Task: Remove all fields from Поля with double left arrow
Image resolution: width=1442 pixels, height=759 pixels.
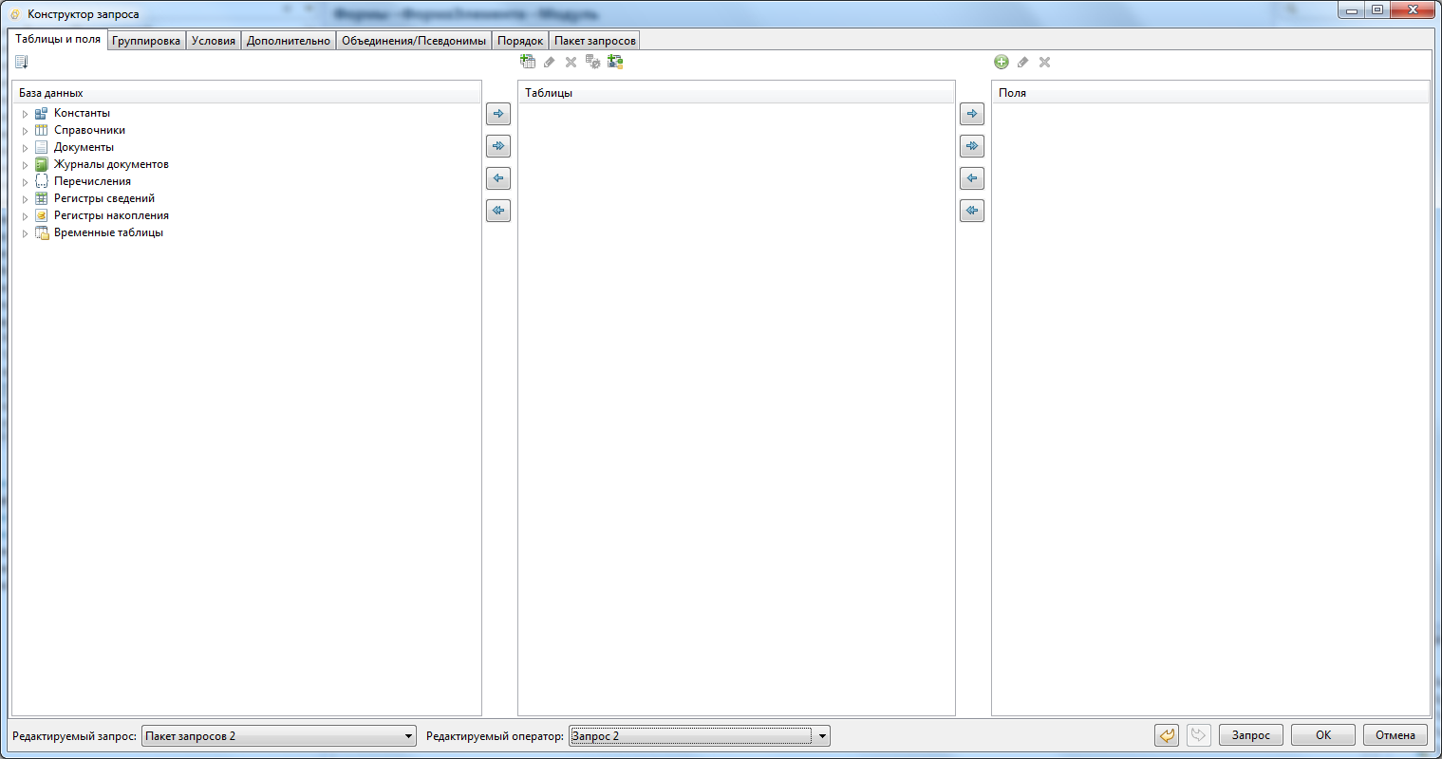Action: 972,211
